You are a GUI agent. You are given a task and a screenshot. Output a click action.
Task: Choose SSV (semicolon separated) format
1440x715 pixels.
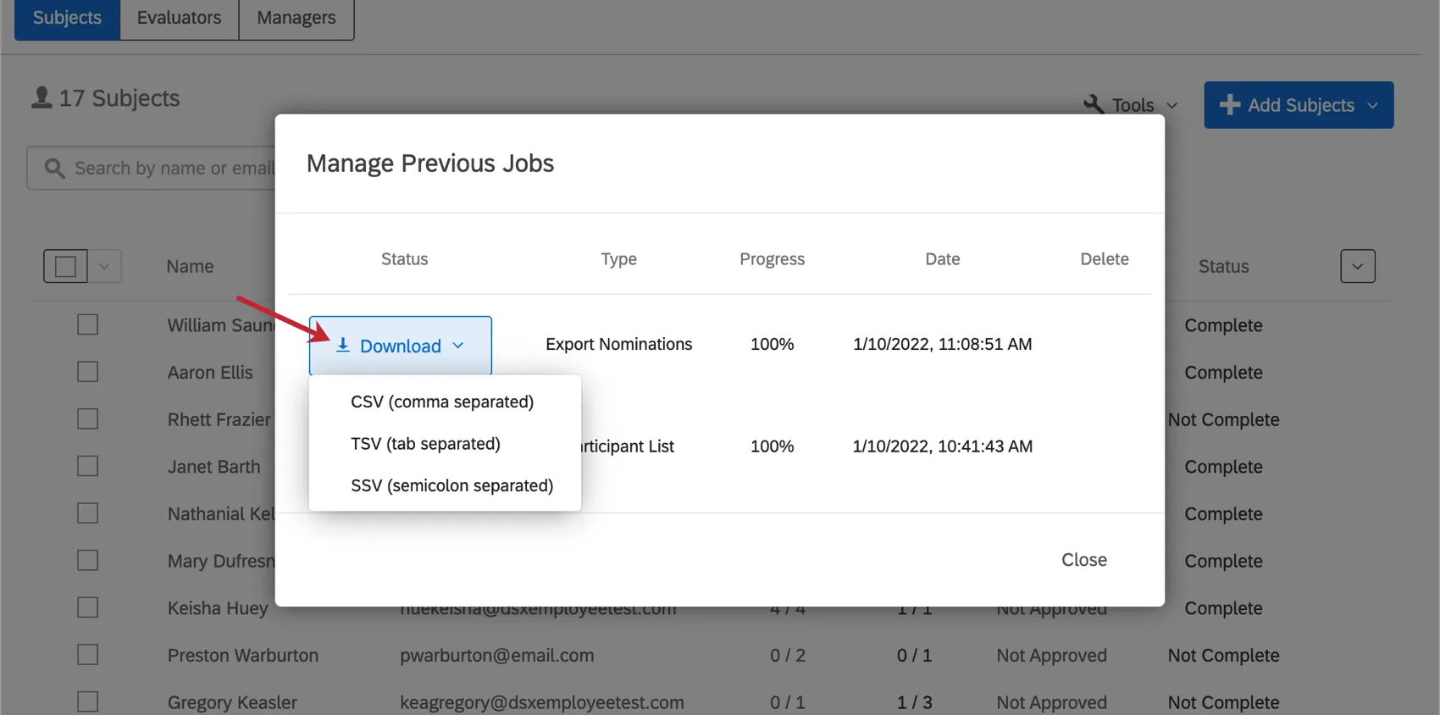pyautogui.click(x=451, y=485)
